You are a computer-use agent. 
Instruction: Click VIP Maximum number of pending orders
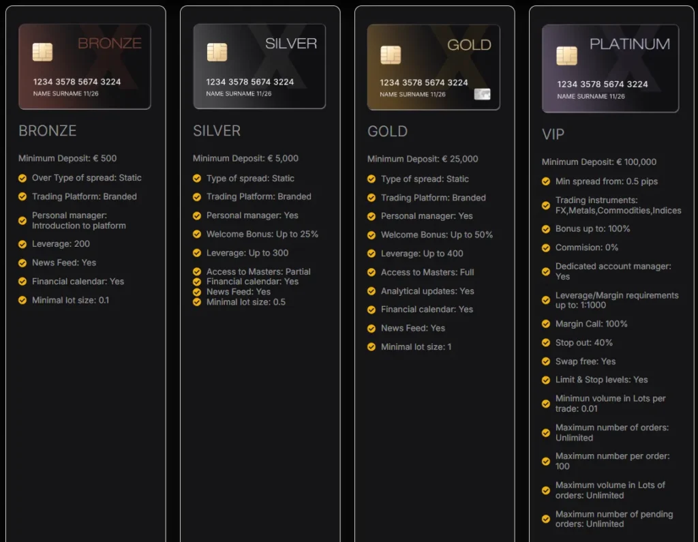point(613,519)
